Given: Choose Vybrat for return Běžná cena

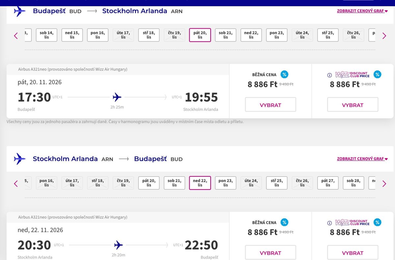Looking at the screenshot, I should (271, 252).
